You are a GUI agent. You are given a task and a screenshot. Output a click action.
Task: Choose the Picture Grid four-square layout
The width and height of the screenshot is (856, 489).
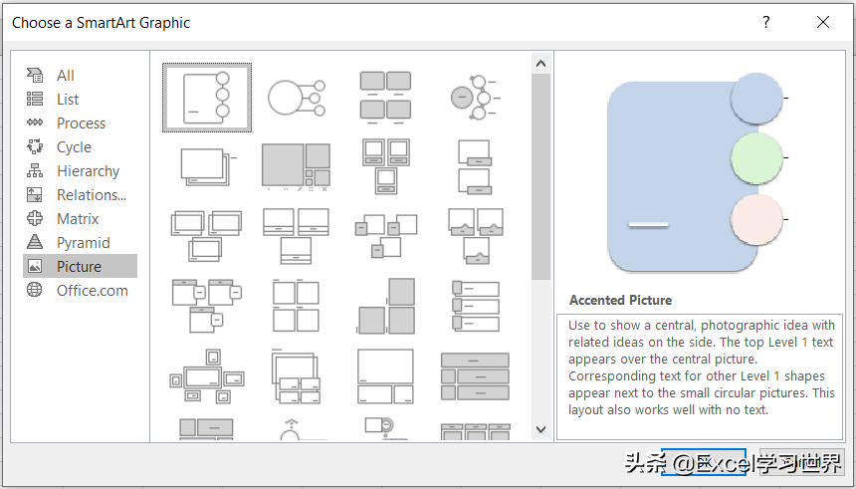coord(296,306)
